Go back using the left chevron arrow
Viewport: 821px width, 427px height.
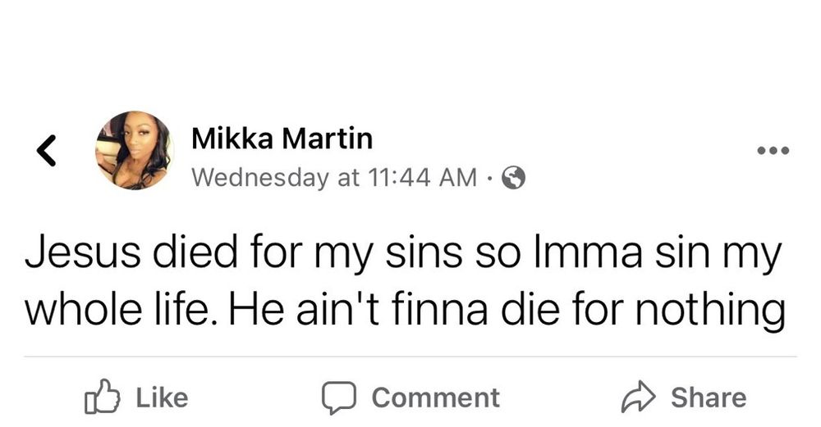click(47, 151)
